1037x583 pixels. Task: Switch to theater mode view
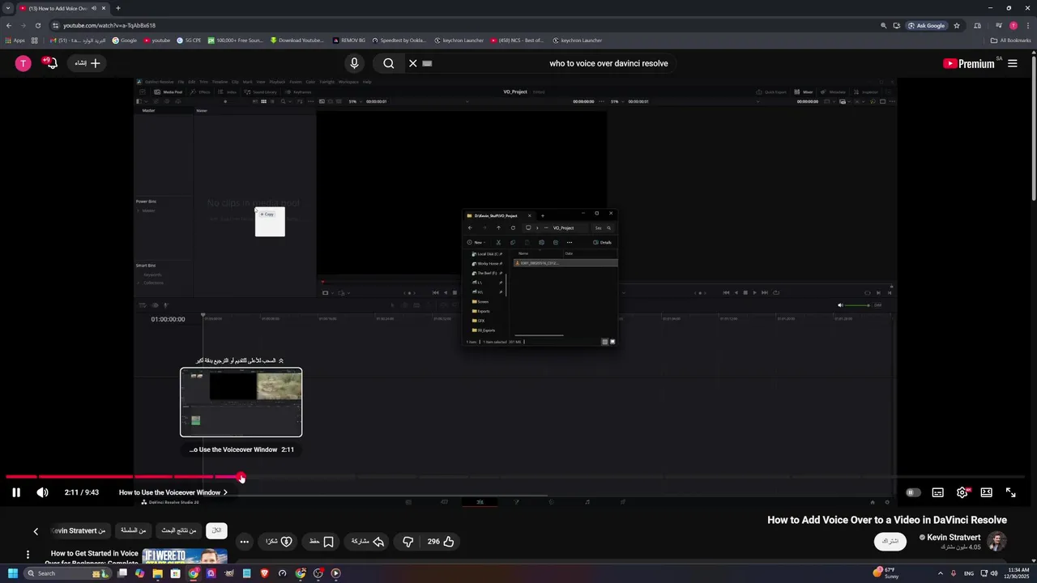[987, 492]
